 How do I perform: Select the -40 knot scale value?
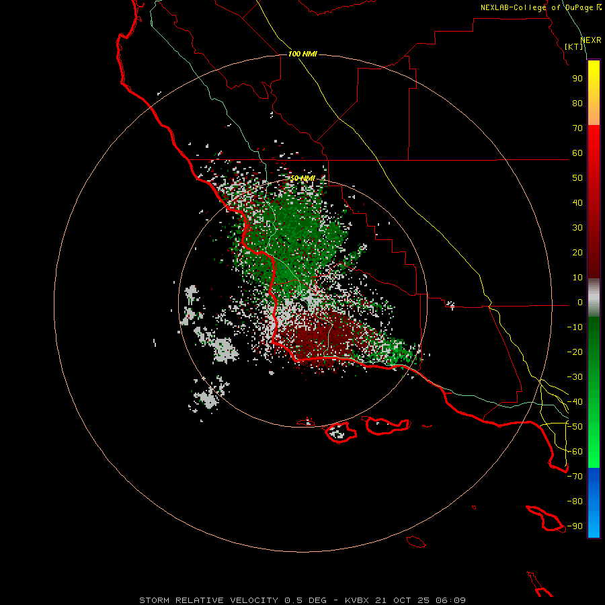[x=575, y=402]
